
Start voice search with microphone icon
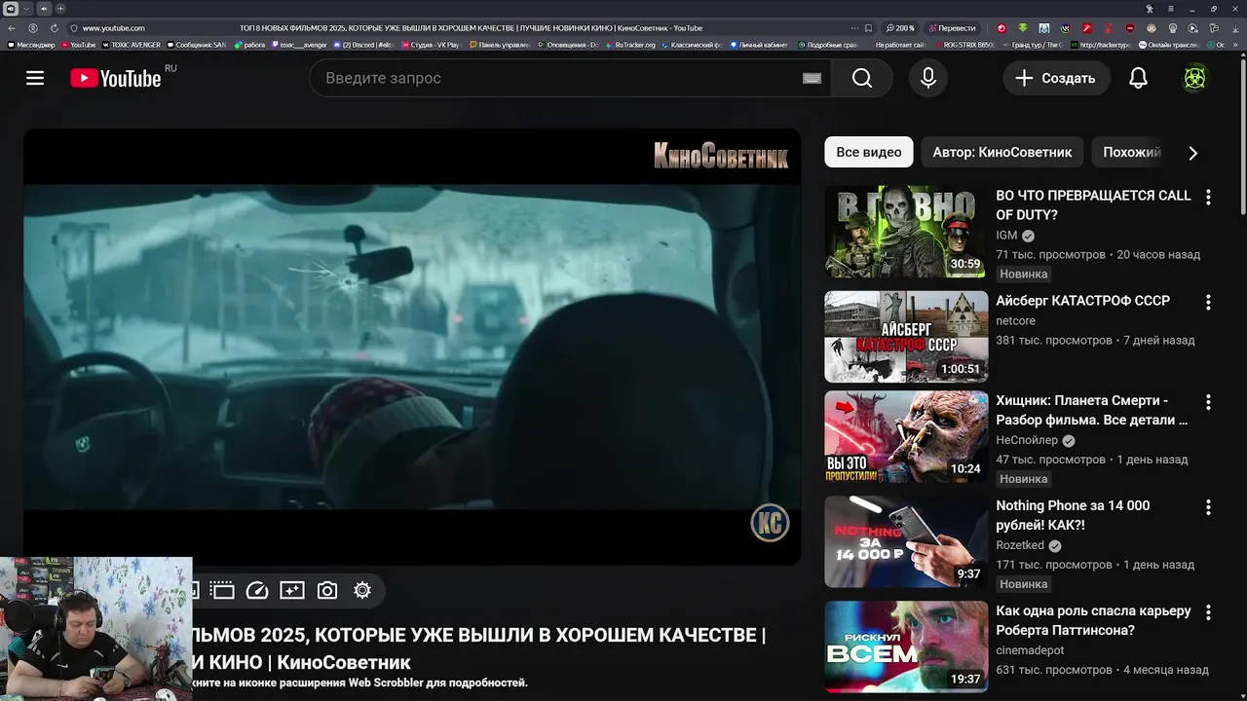tap(928, 78)
